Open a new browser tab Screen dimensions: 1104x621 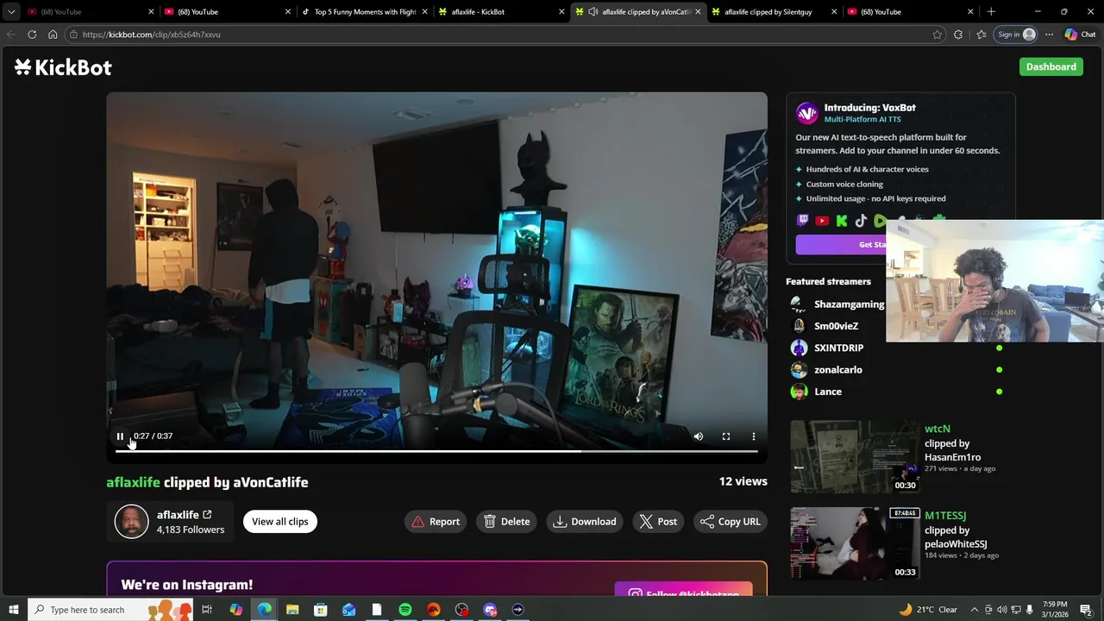pos(991,12)
